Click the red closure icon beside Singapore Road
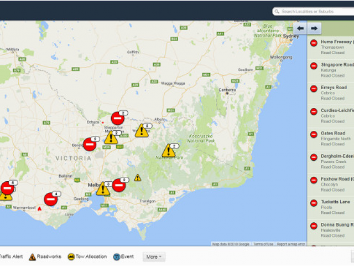Screen dimensions: 354x266 pos(314,66)
